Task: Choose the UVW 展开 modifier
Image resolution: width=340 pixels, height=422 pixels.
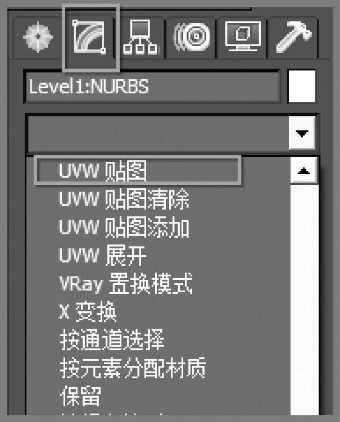Action: 103,256
